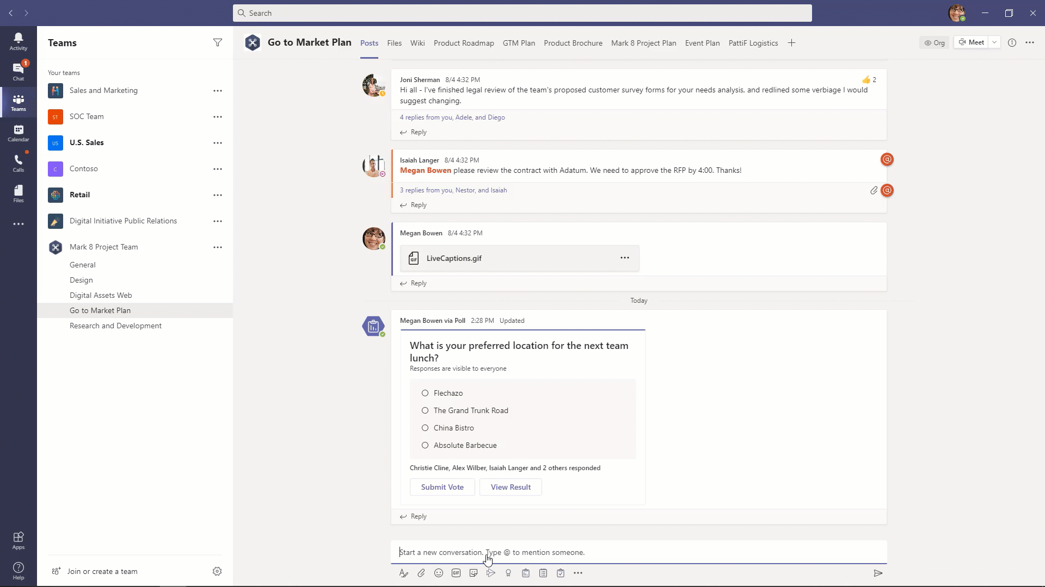Image resolution: width=1045 pixels, height=587 pixels.
Task: Open channel more options ellipsis in header
Action: pos(1030,42)
